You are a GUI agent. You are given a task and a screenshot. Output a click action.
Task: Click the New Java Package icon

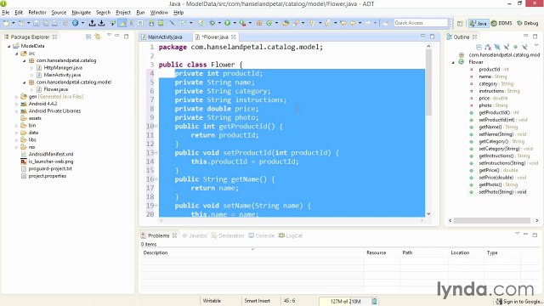[259, 23]
